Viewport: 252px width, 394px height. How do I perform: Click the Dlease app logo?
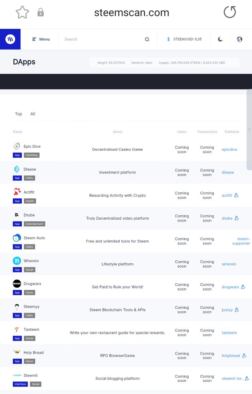(x=17, y=169)
